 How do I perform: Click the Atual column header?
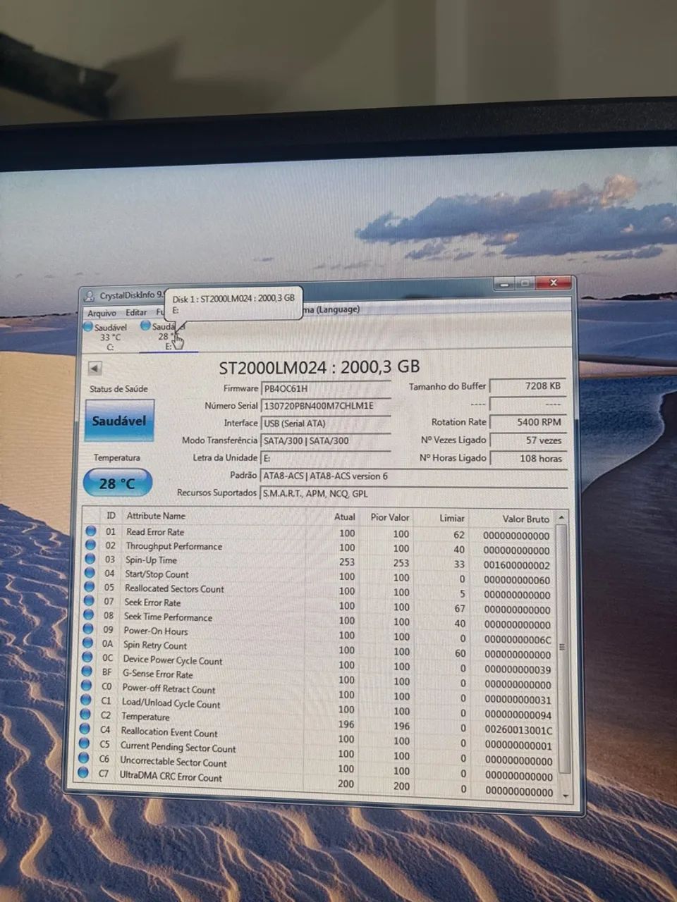coord(344,517)
